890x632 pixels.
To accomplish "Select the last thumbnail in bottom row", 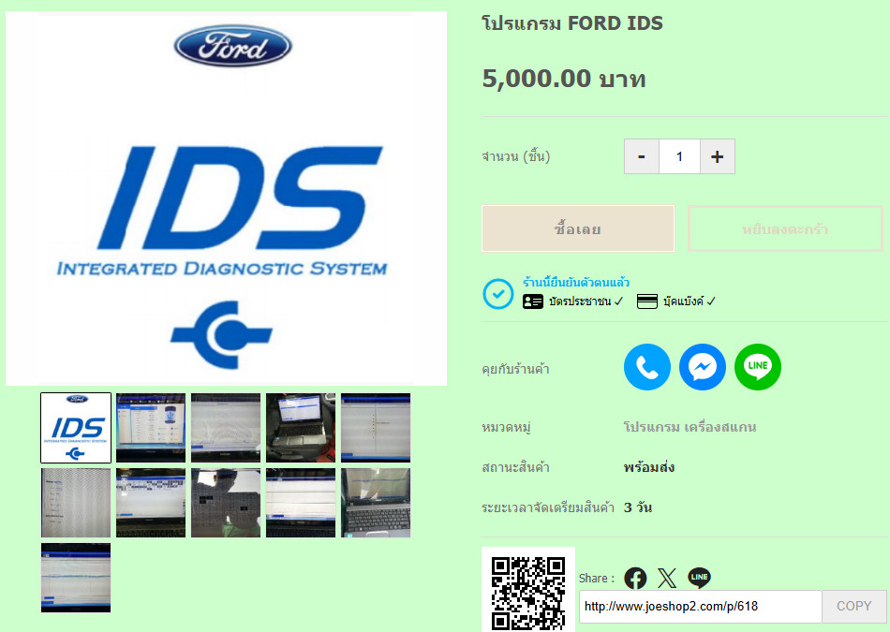I will tap(76, 578).
